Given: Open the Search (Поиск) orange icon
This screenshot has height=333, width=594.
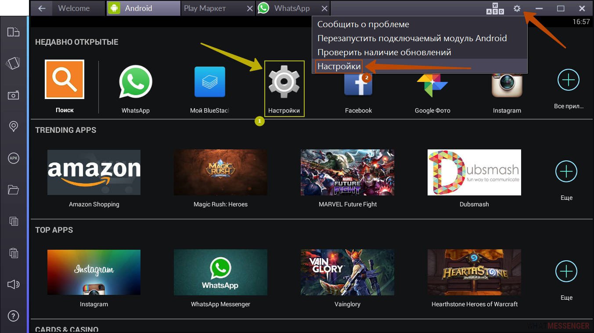Looking at the screenshot, I should (65, 79).
